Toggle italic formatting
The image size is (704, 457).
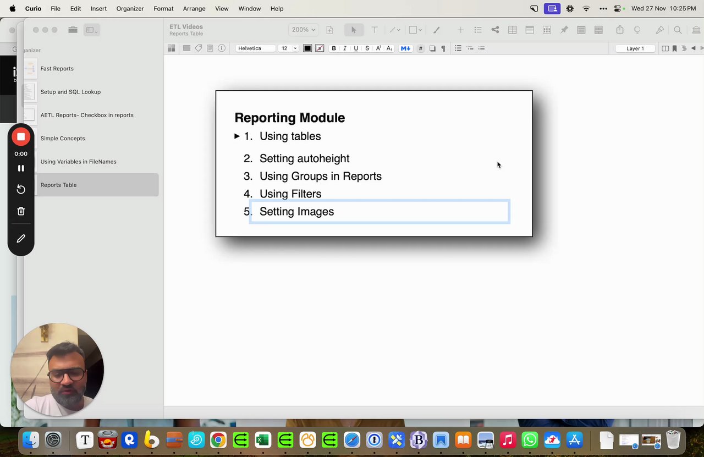(345, 48)
